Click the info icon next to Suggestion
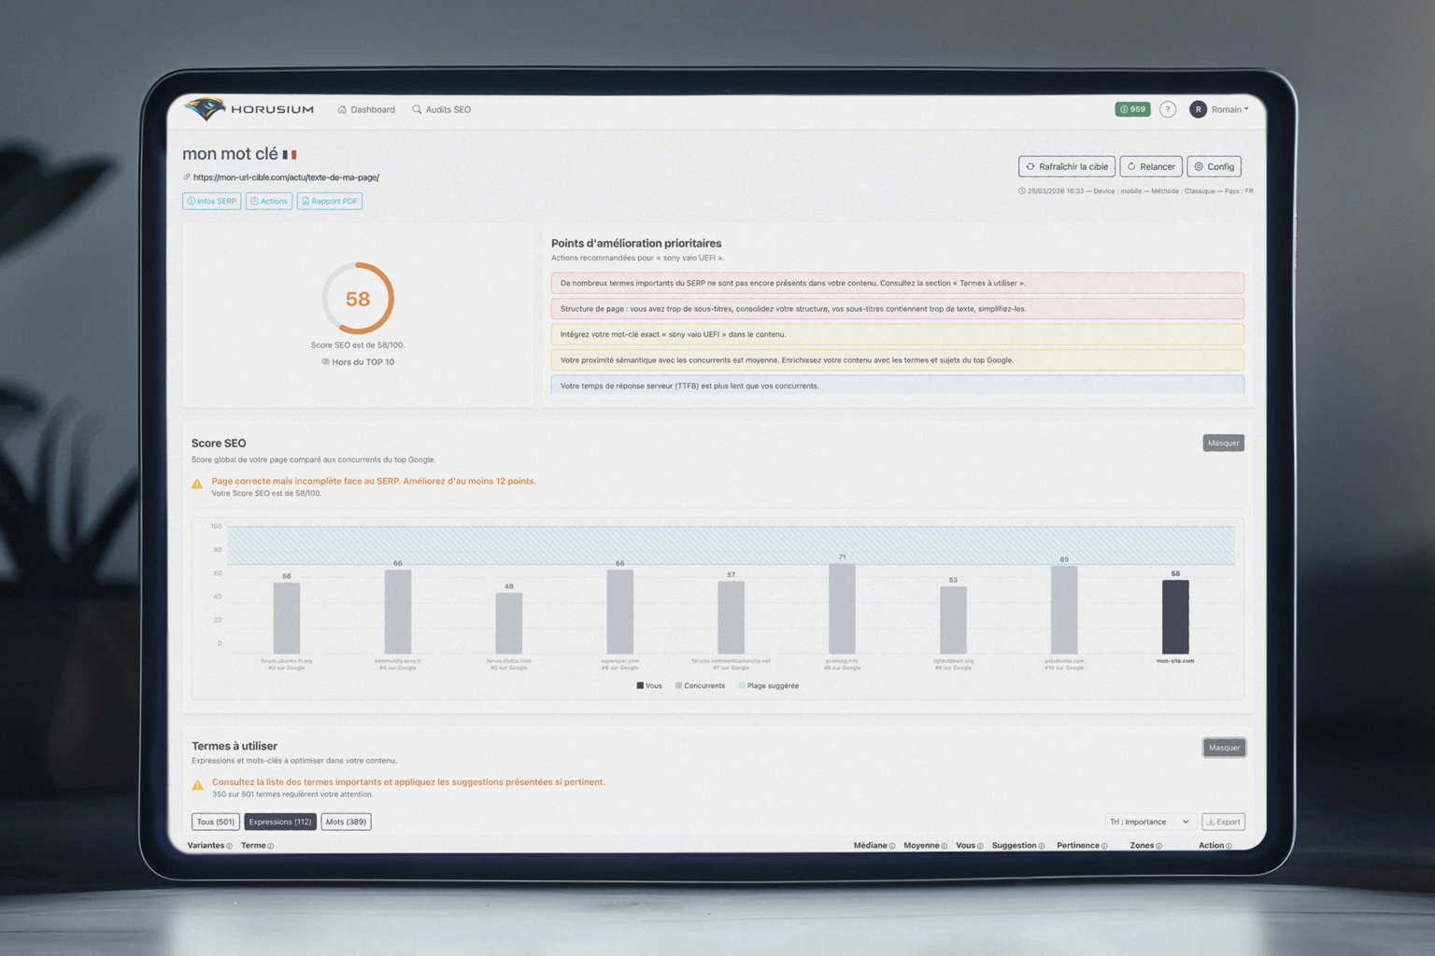The image size is (1435, 956). (1042, 846)
